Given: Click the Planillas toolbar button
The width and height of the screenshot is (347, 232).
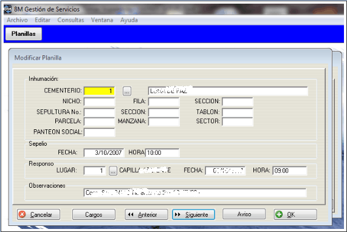Looking at the screenshot, I should pyautogui.click(x=24, y=34).
